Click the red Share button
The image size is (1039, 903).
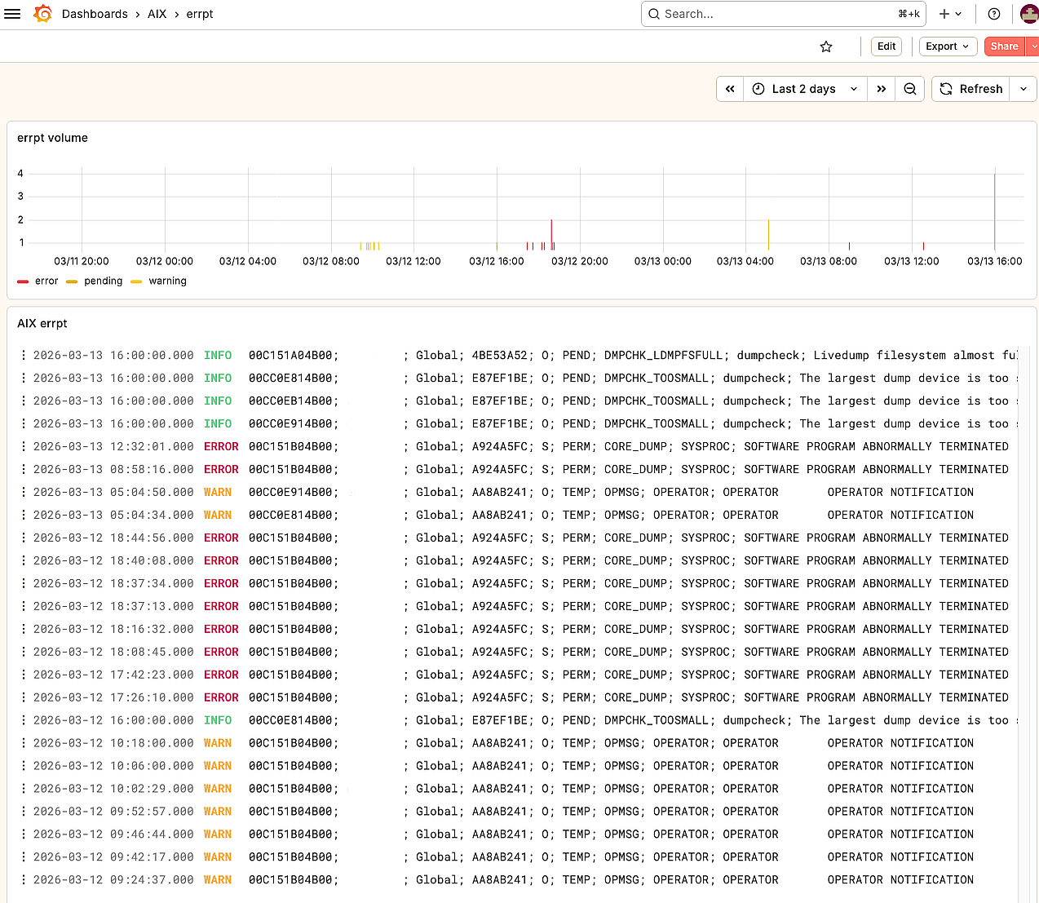coord(1004,46)
